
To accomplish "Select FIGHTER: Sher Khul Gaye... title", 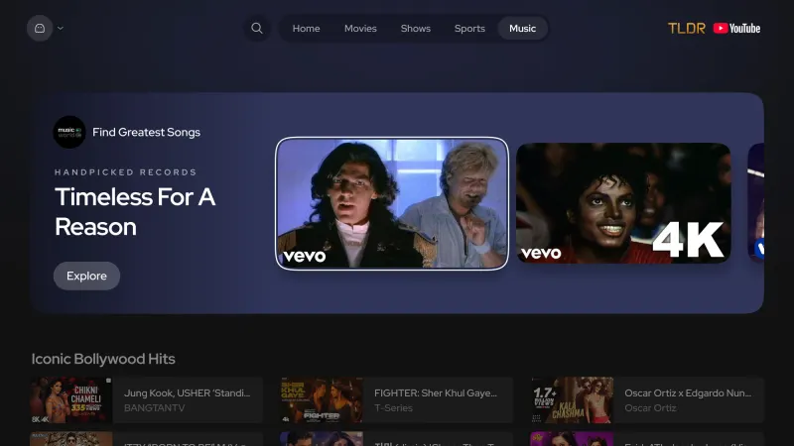I will (x=436, y=392).
